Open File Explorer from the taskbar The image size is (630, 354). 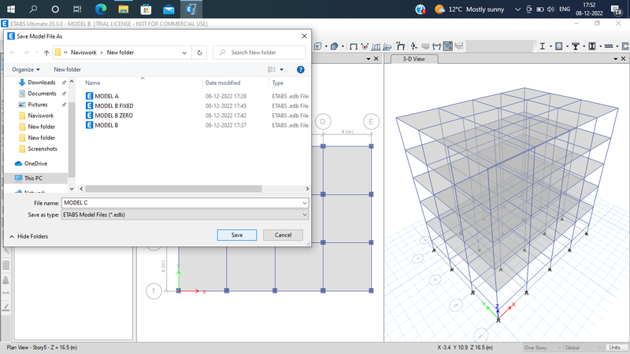[124, 9]
